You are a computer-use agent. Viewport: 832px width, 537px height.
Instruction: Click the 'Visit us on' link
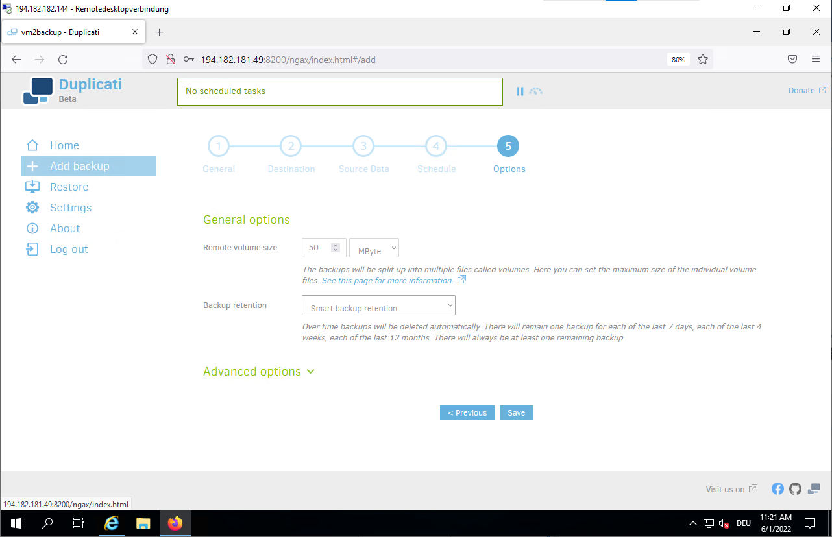pyautogui.click(x=726, y=489)
